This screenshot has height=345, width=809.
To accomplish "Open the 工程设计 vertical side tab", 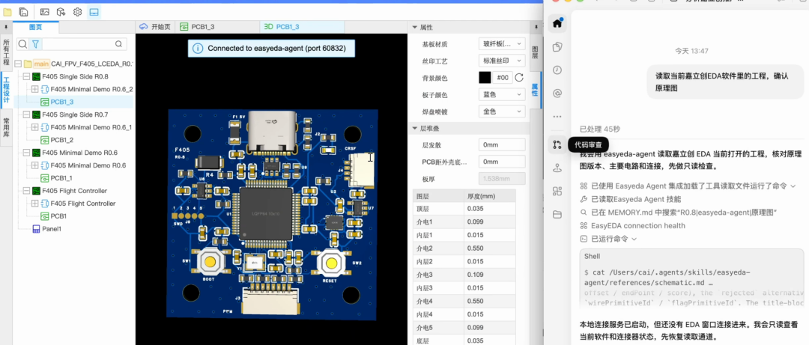I will coord(6,91).
